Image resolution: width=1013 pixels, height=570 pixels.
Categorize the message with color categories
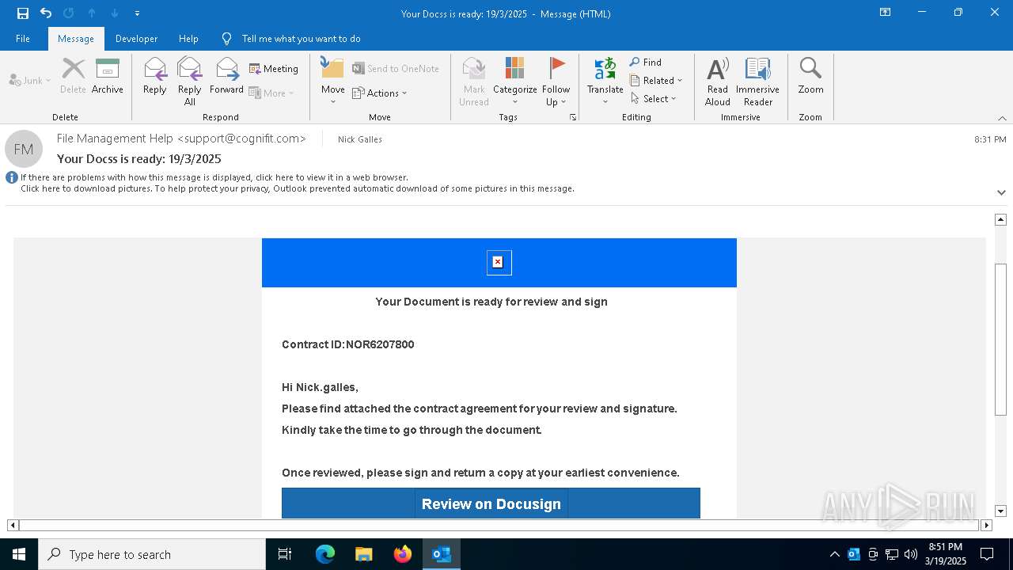[x=515, y=81]
